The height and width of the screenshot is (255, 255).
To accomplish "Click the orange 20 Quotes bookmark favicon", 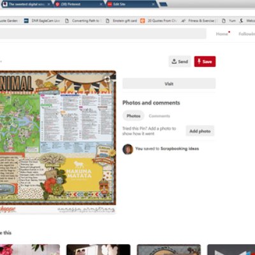I will [x=143, y=21].
